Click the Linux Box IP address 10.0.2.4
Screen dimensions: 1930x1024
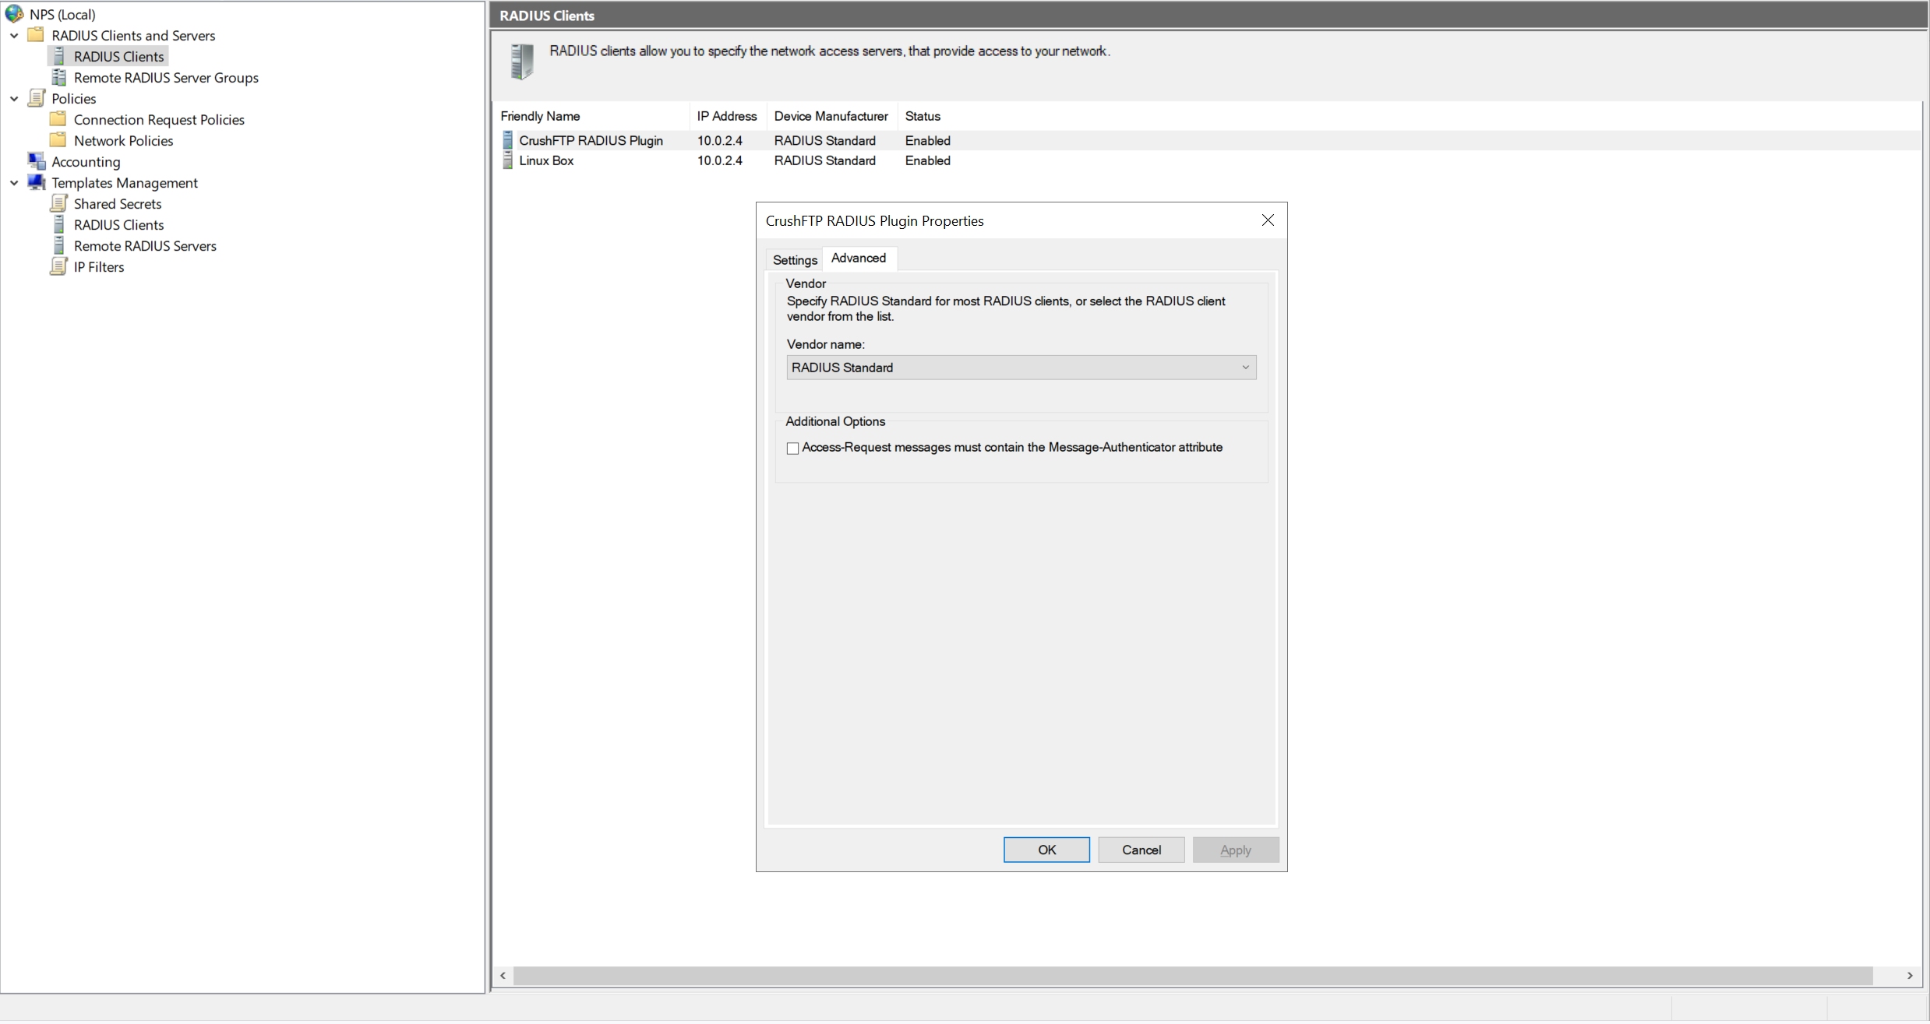(719, 160)
